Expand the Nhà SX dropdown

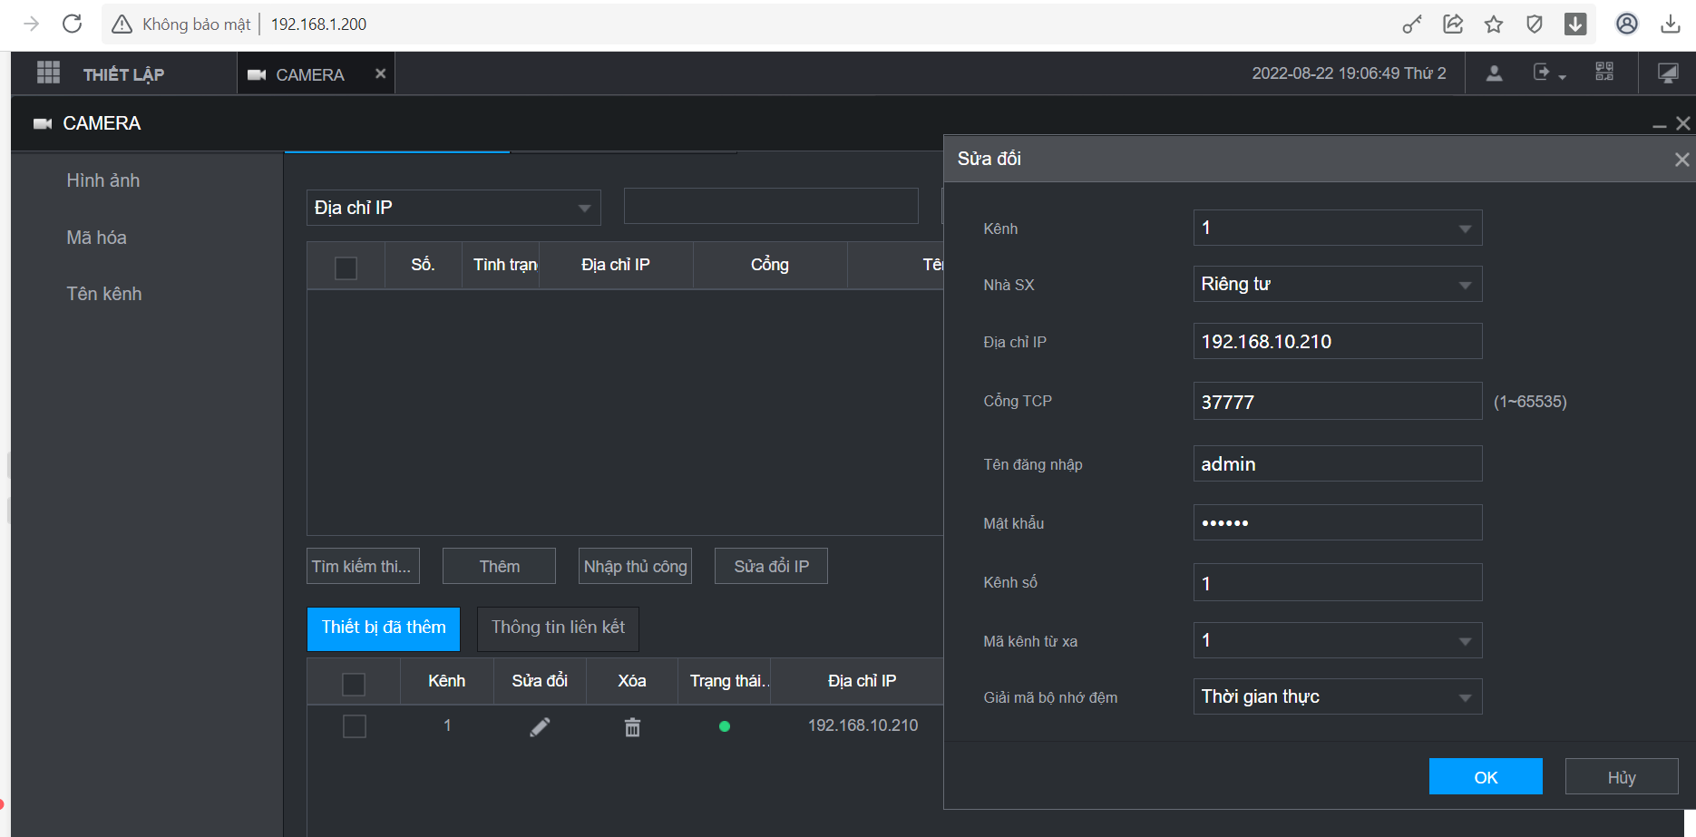[x=1337, y=284]
